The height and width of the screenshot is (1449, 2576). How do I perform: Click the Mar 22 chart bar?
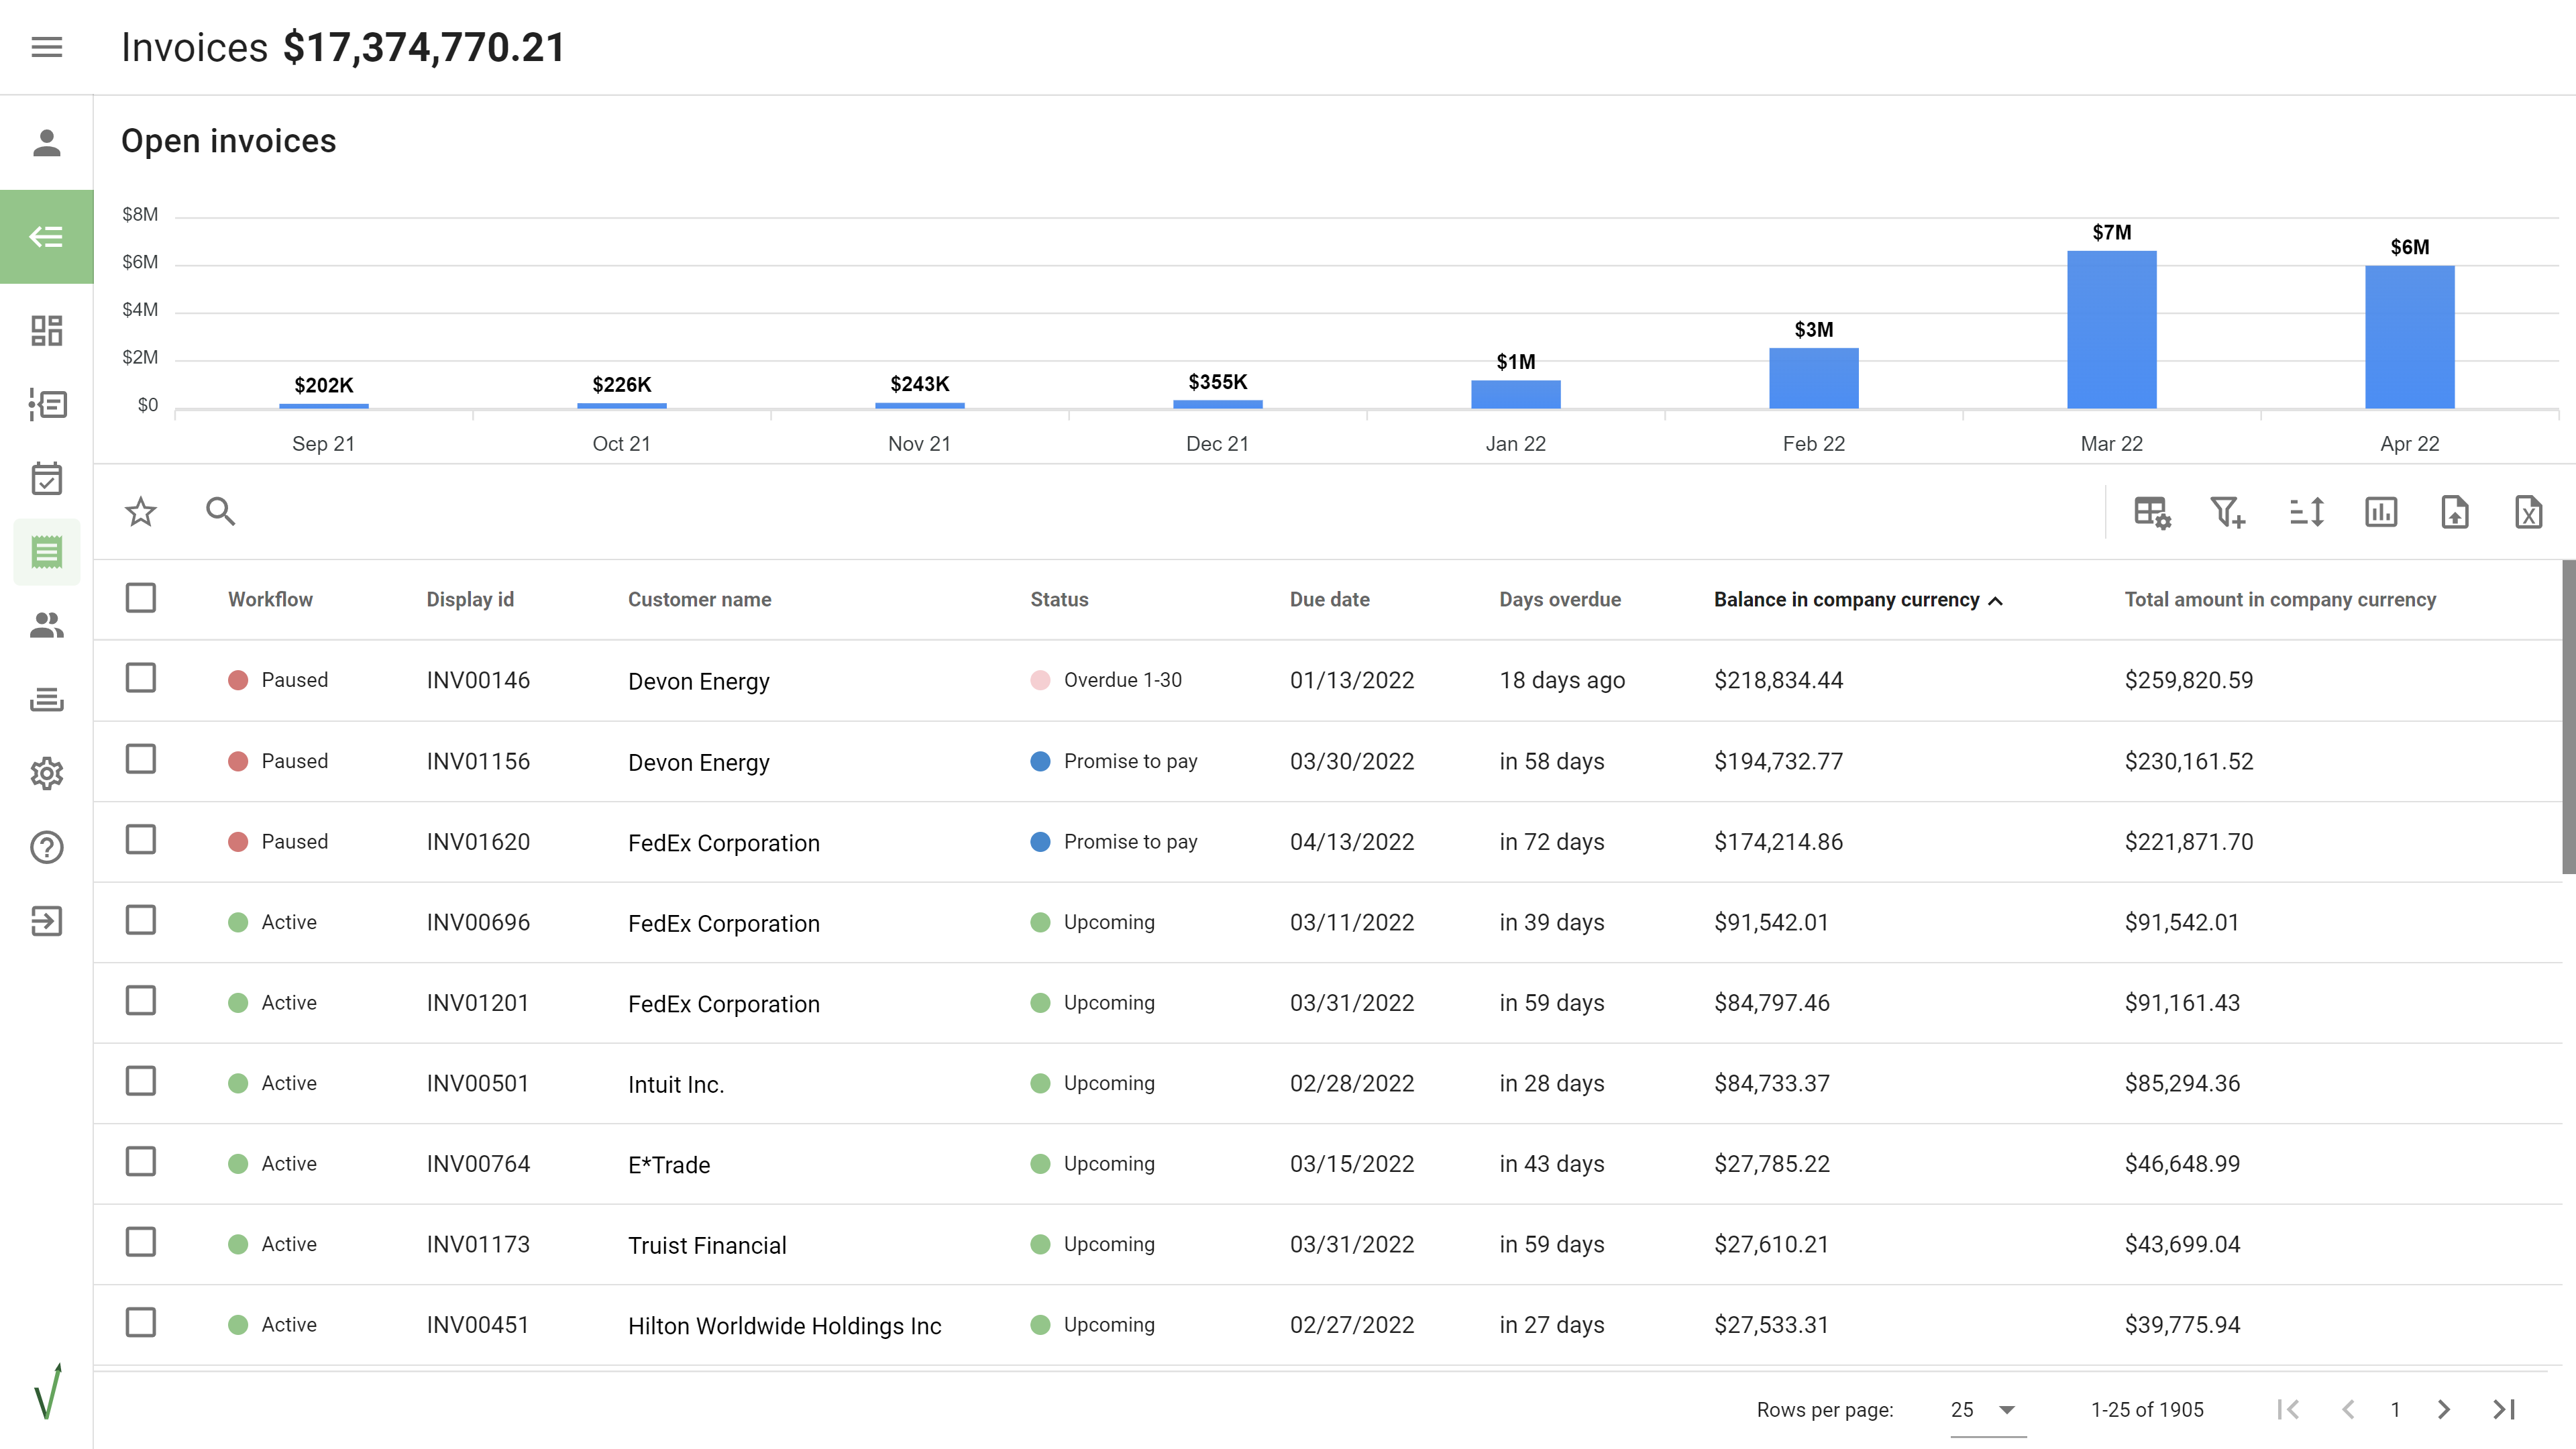pyautogui.click(x=2111, y=330)
